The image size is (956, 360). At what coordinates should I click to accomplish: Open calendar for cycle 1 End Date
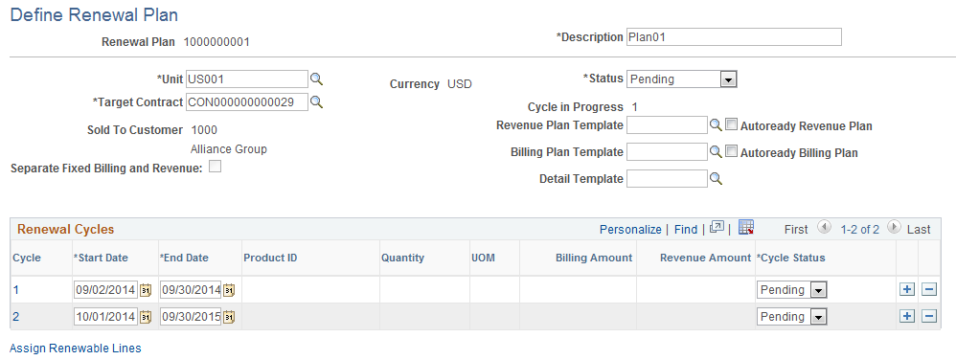click(x=229, y=290)
